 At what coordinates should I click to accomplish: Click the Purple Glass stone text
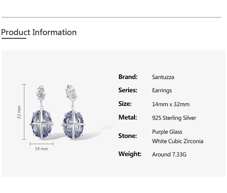167,132
